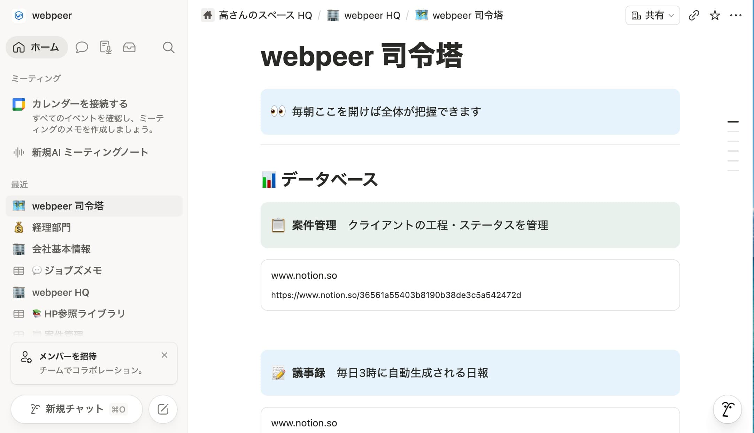Open HP参照ライブラリ database in sidebar
This screenshot has width=754, height=433.
pos(94,314)
